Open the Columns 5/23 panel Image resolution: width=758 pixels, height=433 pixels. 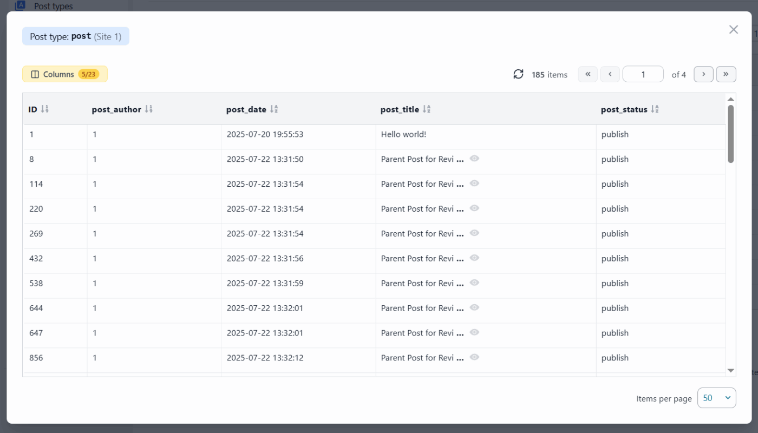pos(64,74)
